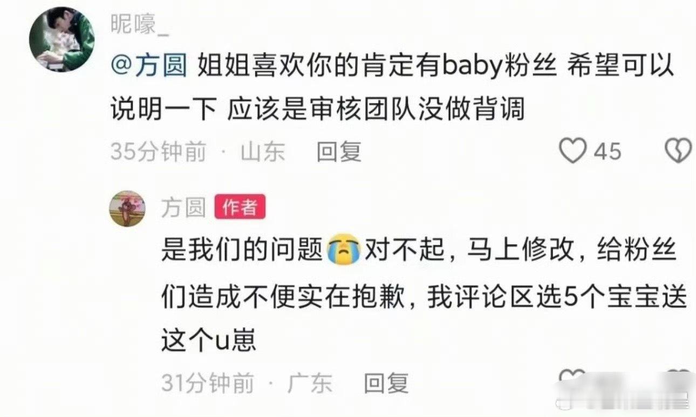Open 方圆's small profile avatar
The image size is (696, 417).
click(127, 208)
